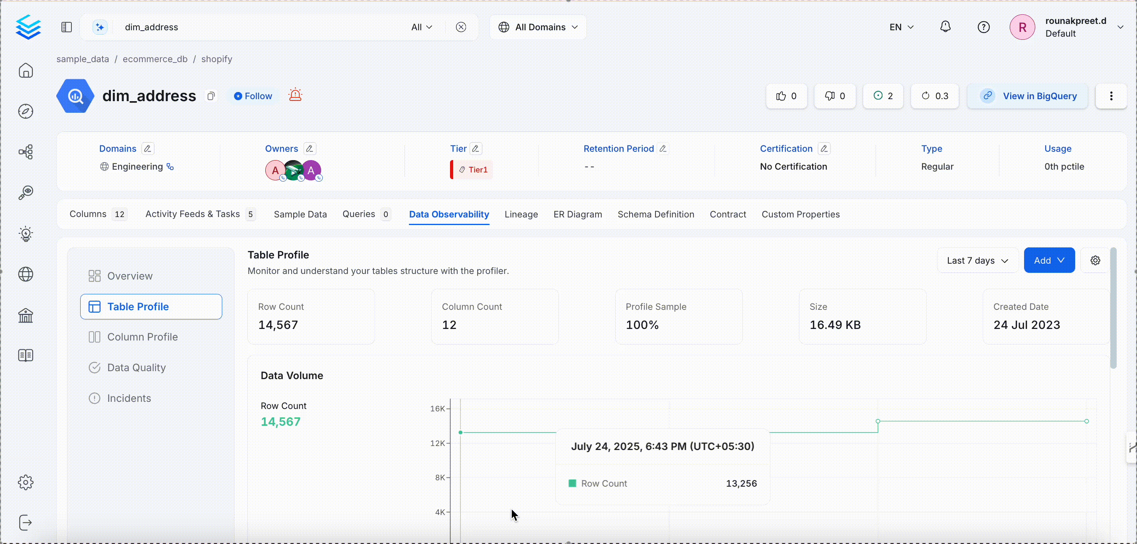Click the thumbs down dislike button
This screenshot has width=1137, height=544.
pos(835,96)
